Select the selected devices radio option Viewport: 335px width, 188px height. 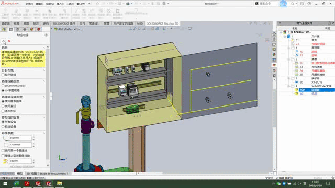3,126
